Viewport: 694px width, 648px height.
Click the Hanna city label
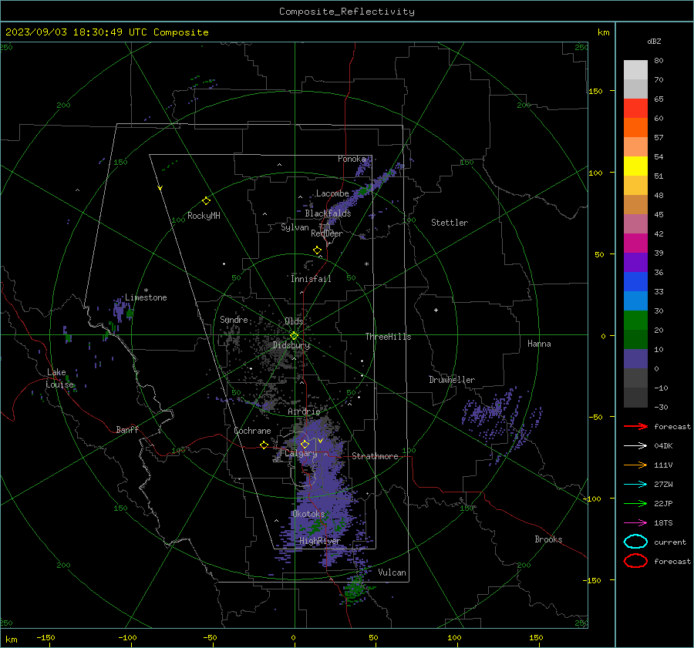click(539, 344)
